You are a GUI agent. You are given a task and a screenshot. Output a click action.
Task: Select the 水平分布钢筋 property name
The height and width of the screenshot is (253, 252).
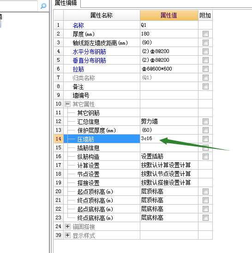(90, 52)
